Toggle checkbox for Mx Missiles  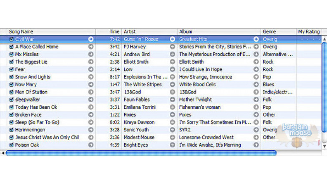(12, 54)
